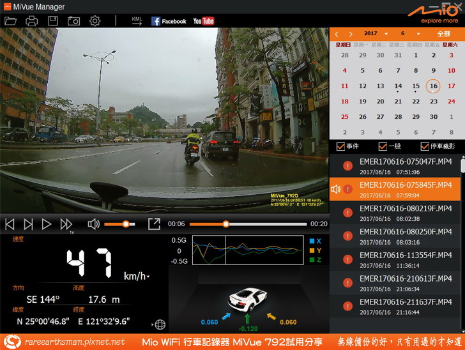465x350 pixels.
Task: Open EMER170616-210613F.MP4 file
Action: tap(395, 283)
